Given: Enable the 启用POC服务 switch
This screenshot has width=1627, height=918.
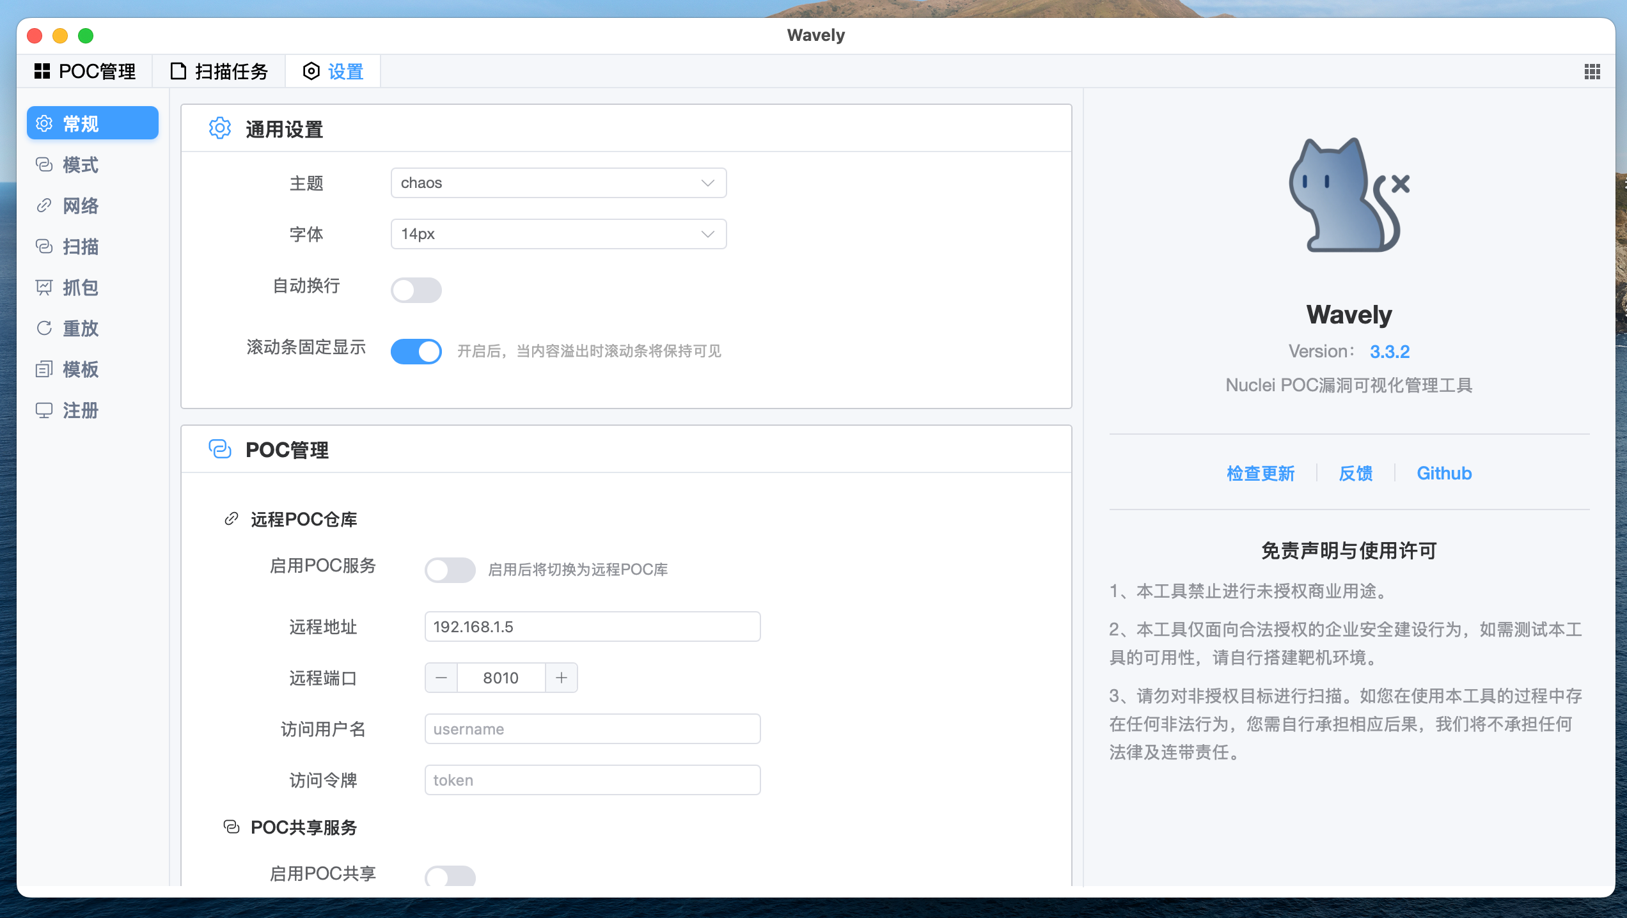Looking at the screenshot, I should [450, 570].
